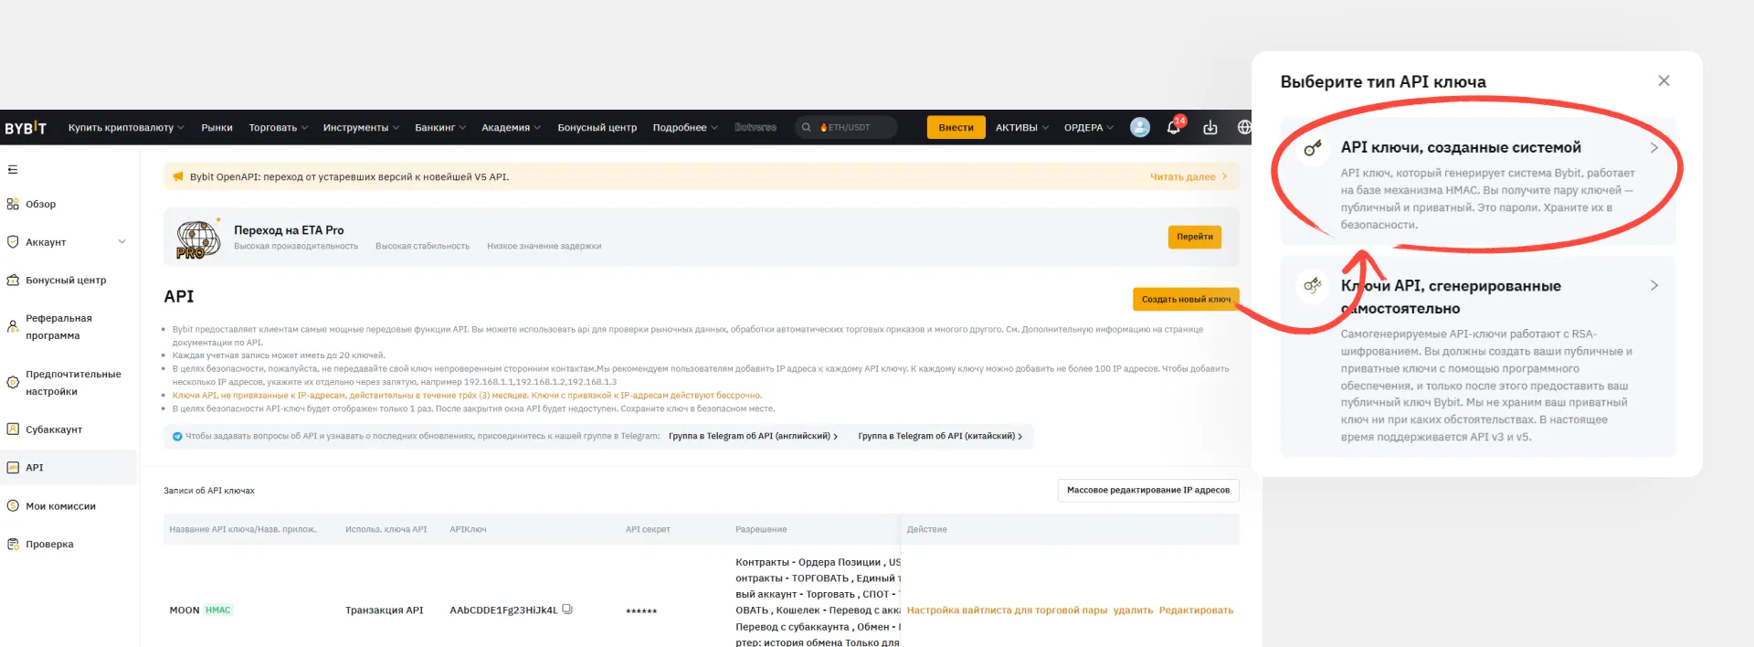Open the АКТИВЫ dropdown menu
Viewport: 1754px width, 647px height.
tap(1021, 128)
